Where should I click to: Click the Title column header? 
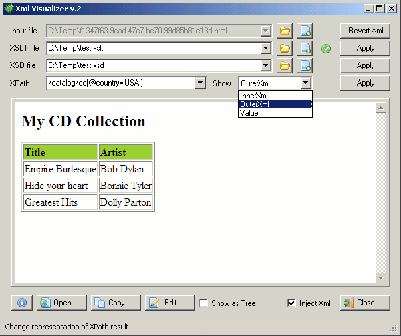(60, 152)
